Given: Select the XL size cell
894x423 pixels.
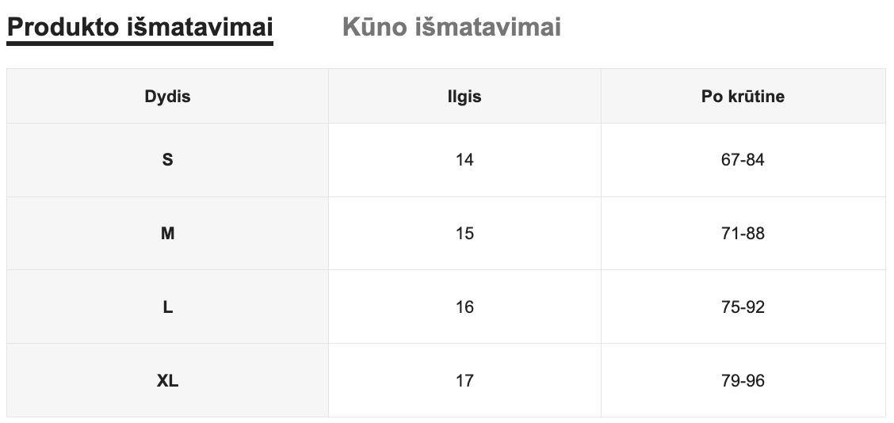Looking at the screenshot, I should pos(167,381).
